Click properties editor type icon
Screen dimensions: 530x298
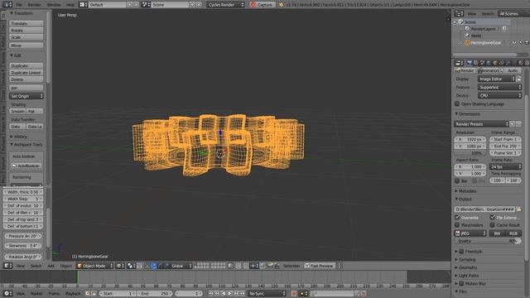(459, 63)
